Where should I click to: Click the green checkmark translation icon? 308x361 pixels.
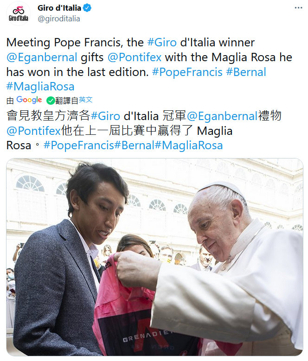(x=51, y=101)
